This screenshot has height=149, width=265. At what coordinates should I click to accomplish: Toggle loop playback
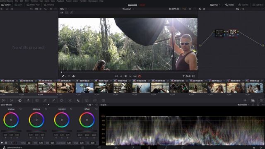pos(140,76)
